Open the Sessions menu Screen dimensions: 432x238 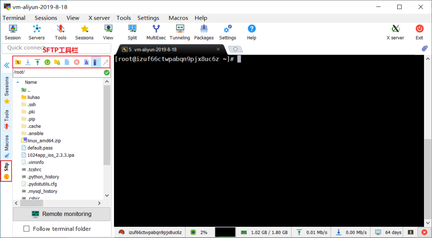coord(46,18)
